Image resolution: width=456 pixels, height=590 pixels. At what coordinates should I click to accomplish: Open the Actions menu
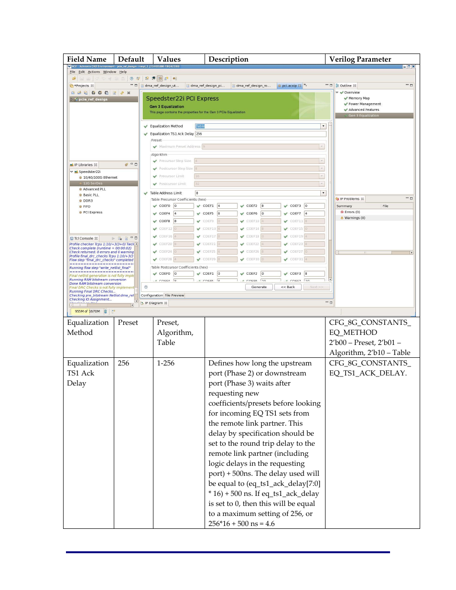point(94,72)
